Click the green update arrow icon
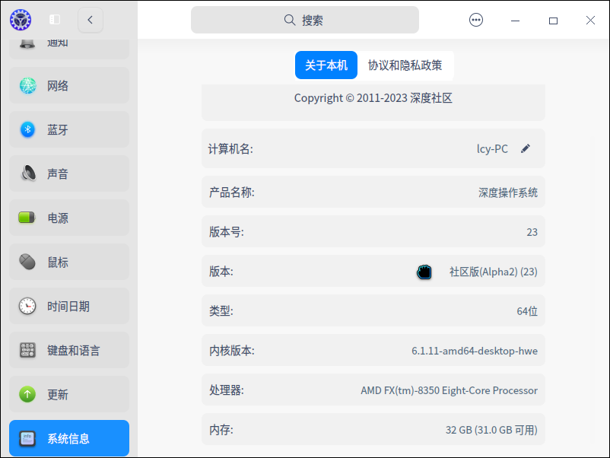610x458 pixels. click(27, 394)
